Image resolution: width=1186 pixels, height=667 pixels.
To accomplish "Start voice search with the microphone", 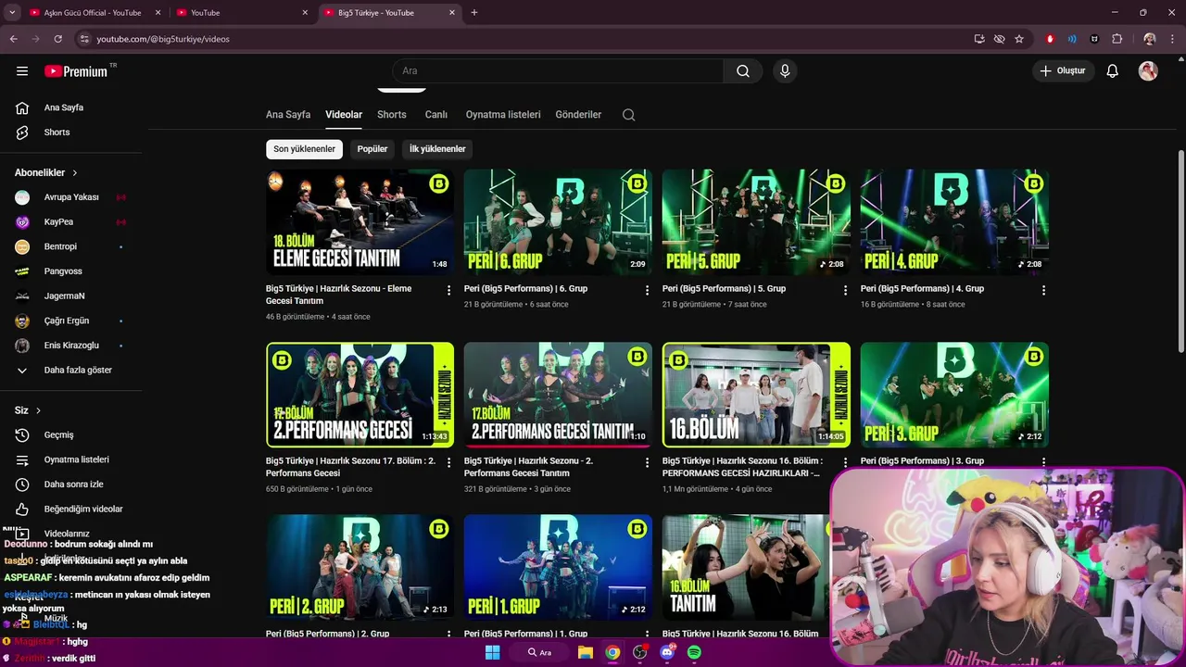I will click(785, 71).
